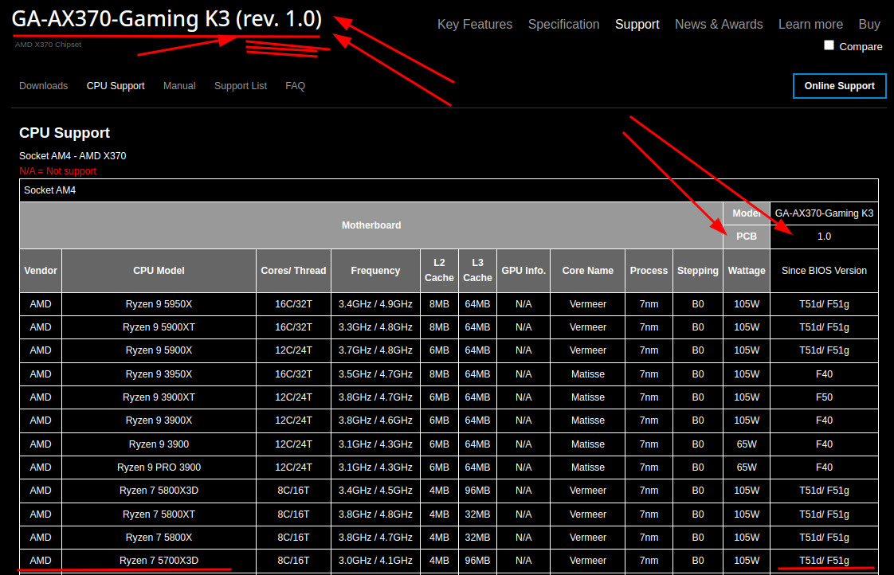
Task: Click the CPU Support heading
Action: [65, 133]
